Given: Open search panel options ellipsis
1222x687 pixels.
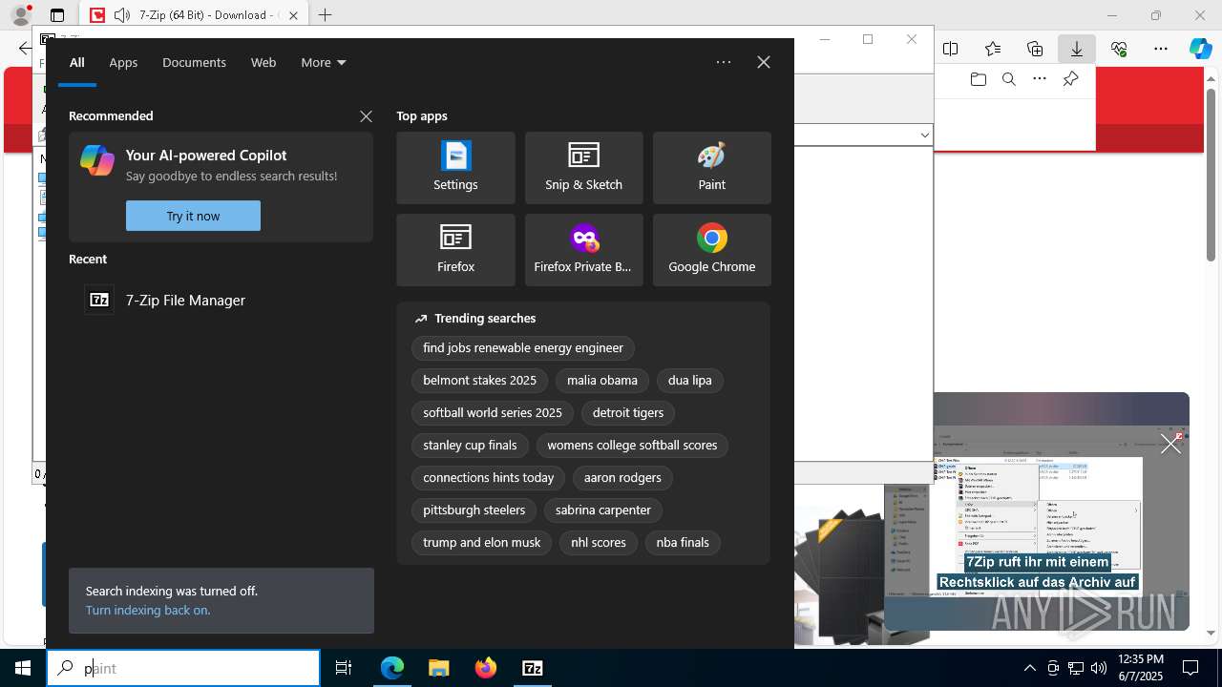Looking at the screenshot, I should point(724,62).
